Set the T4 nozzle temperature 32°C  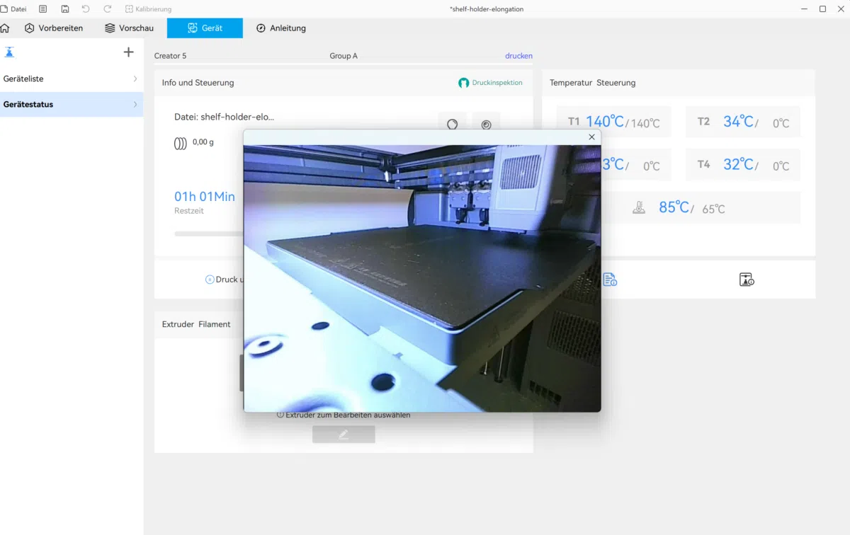tap(743, 165)
